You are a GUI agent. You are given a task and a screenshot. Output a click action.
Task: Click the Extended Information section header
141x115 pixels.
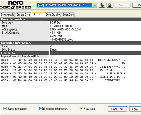(70, 43)
